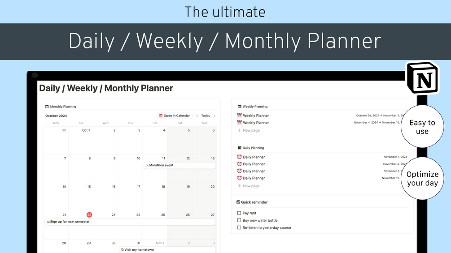Click the runner icon on Marathon event
The width and height of the screenshot is (451, 253).
147,165
